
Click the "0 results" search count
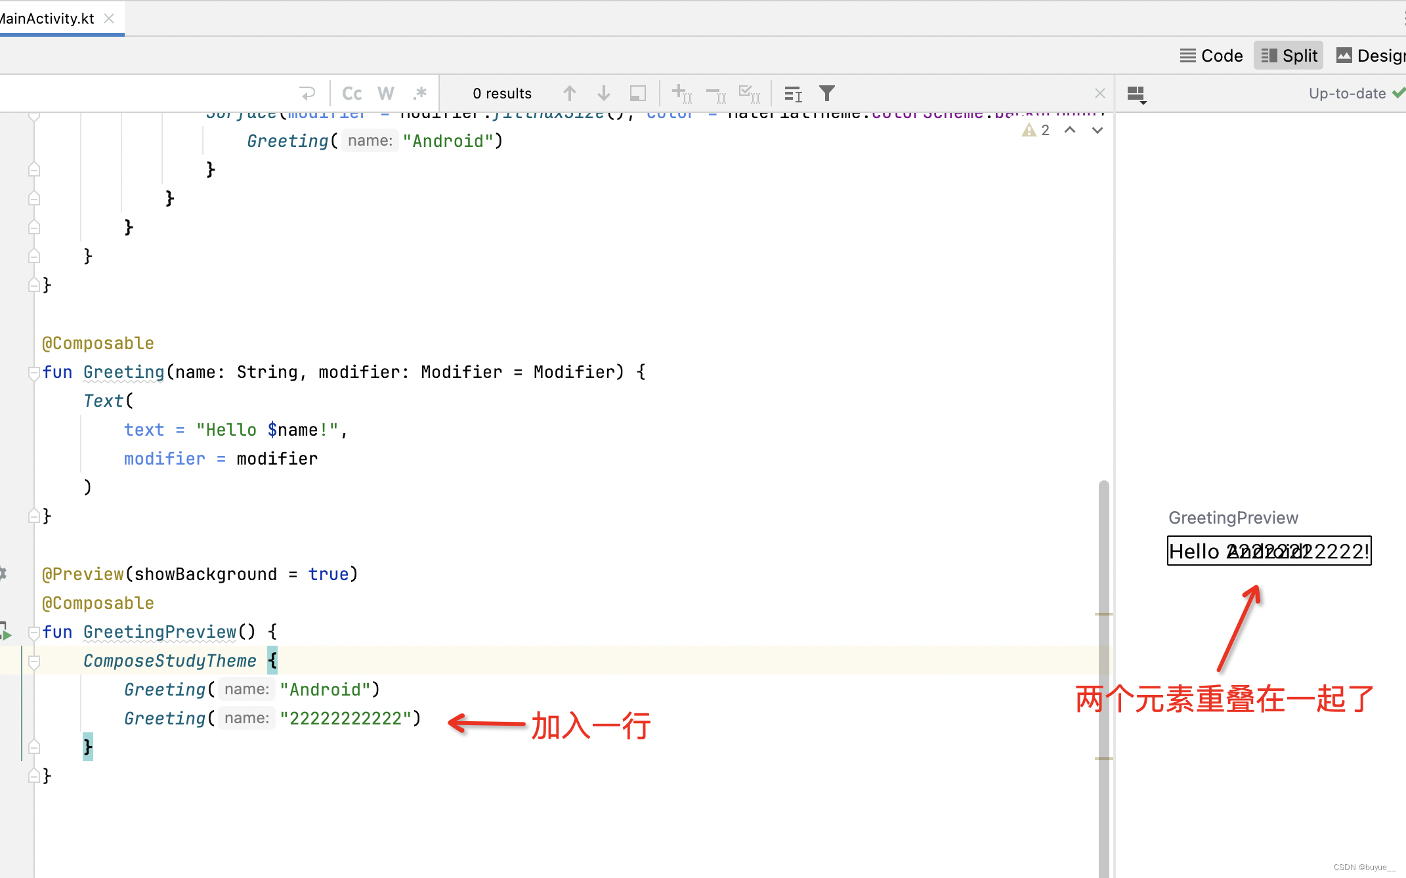[502, 93]
